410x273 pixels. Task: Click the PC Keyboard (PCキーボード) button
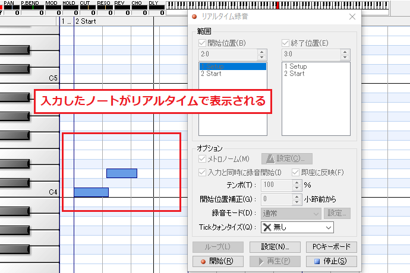coord(331,247)
